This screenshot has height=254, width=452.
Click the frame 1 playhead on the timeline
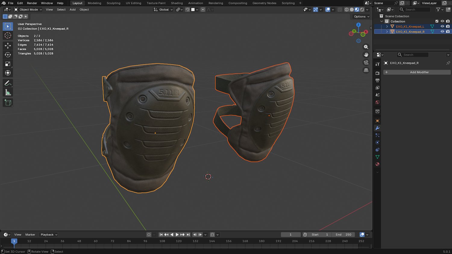pos(14,241)
